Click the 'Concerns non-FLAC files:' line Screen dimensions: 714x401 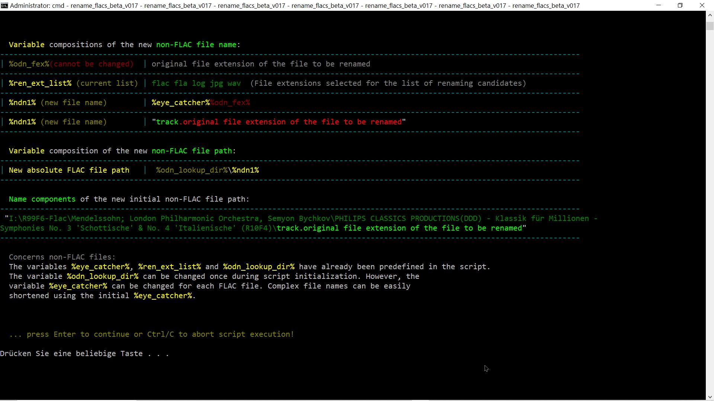click(62, 257)
